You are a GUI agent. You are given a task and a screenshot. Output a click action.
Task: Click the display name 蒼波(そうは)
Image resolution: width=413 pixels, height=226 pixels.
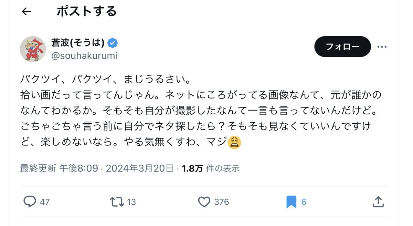click(x=78, y=43)
